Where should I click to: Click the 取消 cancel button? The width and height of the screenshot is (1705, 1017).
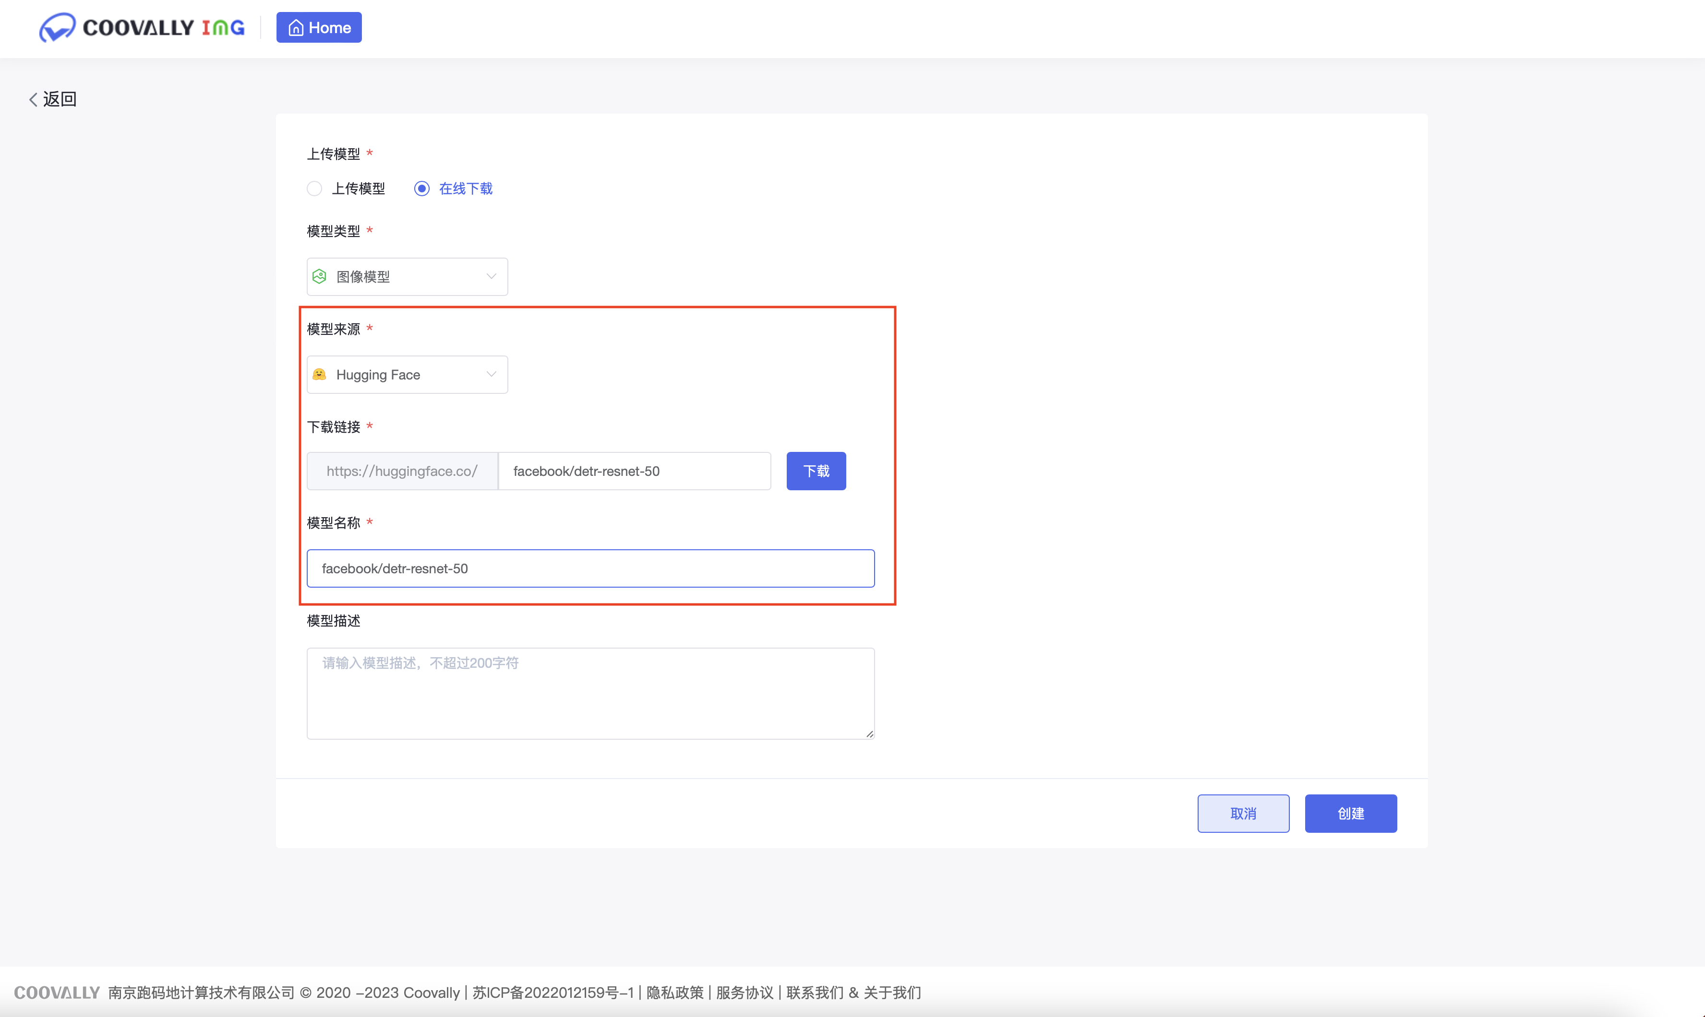(1243, 814)
